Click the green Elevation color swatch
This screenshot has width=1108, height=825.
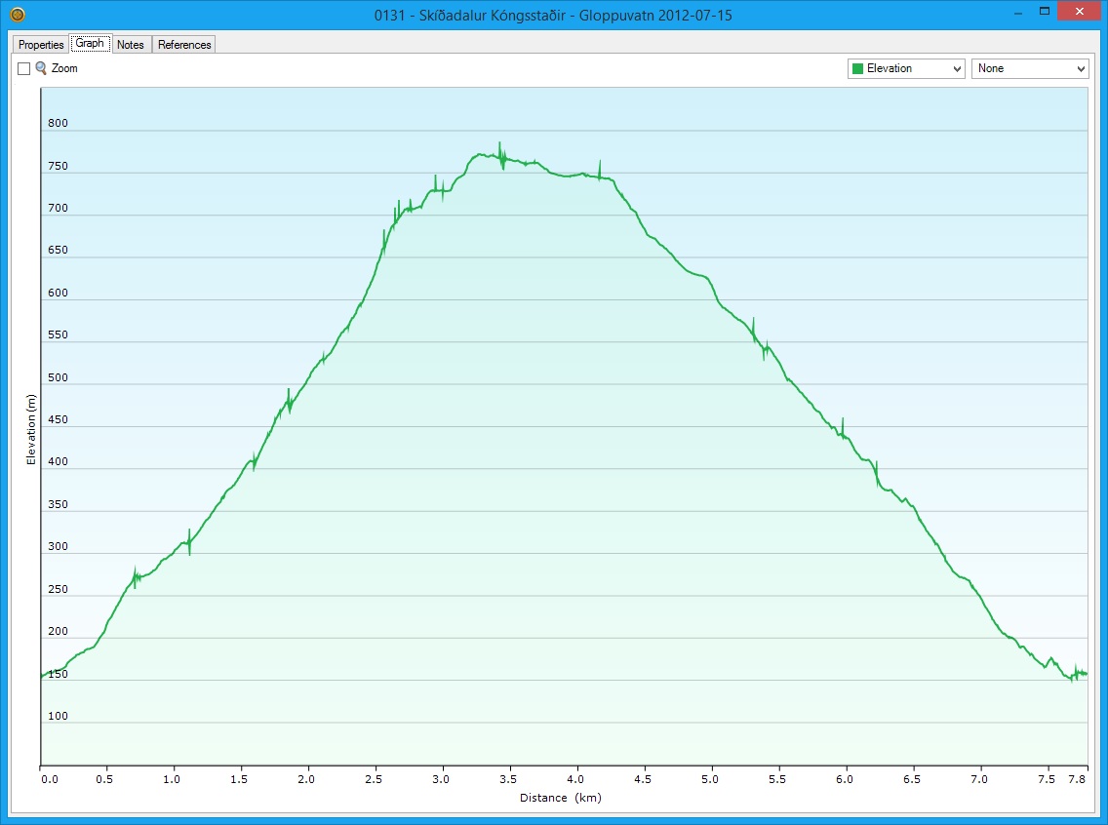[x=858, y=69]
